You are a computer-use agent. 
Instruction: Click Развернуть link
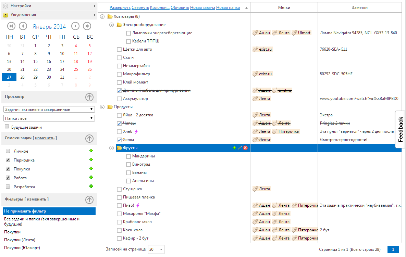(120, 8)
